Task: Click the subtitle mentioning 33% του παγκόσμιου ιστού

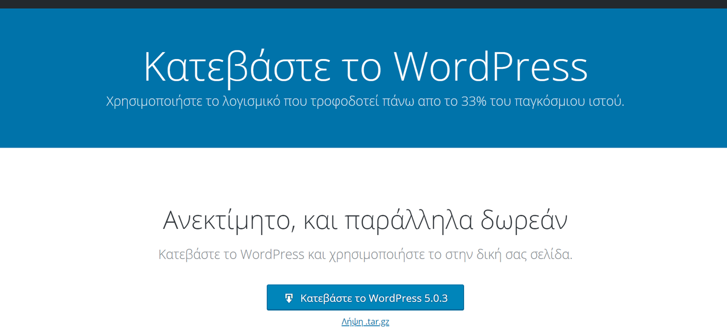Action: (365, 102)
